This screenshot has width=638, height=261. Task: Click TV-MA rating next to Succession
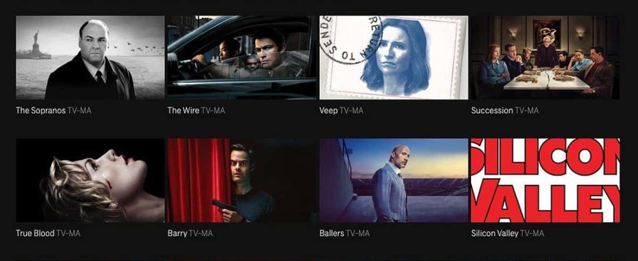tap(527, 110)
